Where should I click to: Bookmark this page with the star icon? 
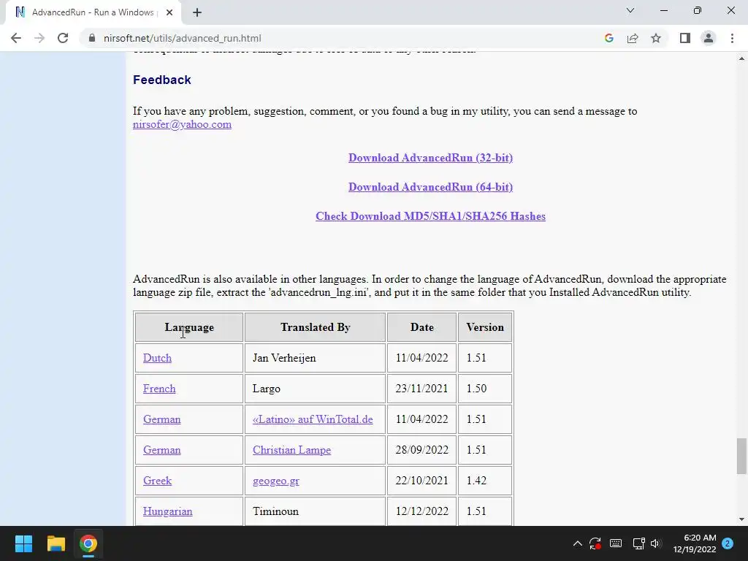pos(656,38)
